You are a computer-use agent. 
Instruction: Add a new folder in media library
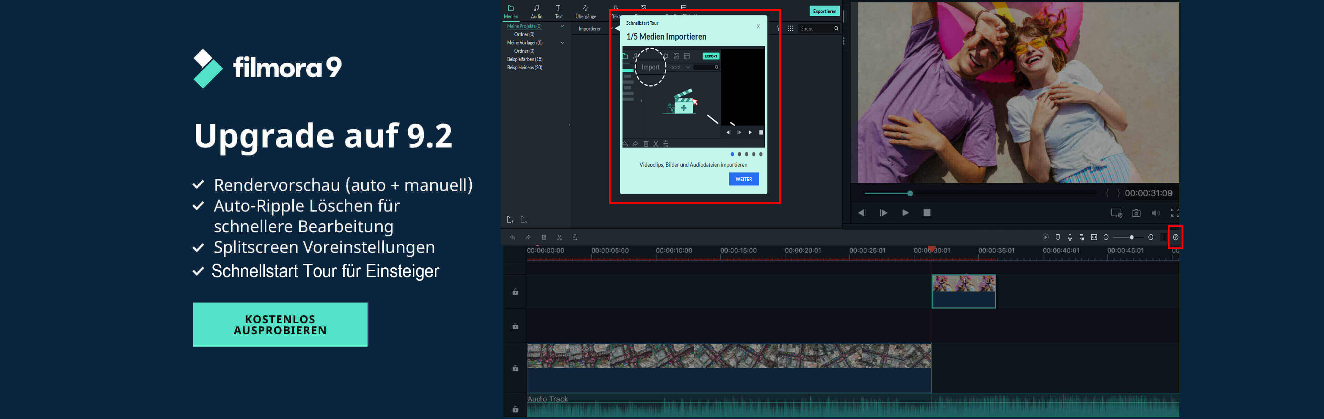tap(510, 220)
